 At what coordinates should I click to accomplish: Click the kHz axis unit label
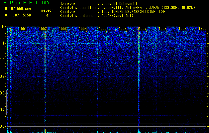pyautogui.click(x=3, y=27)
